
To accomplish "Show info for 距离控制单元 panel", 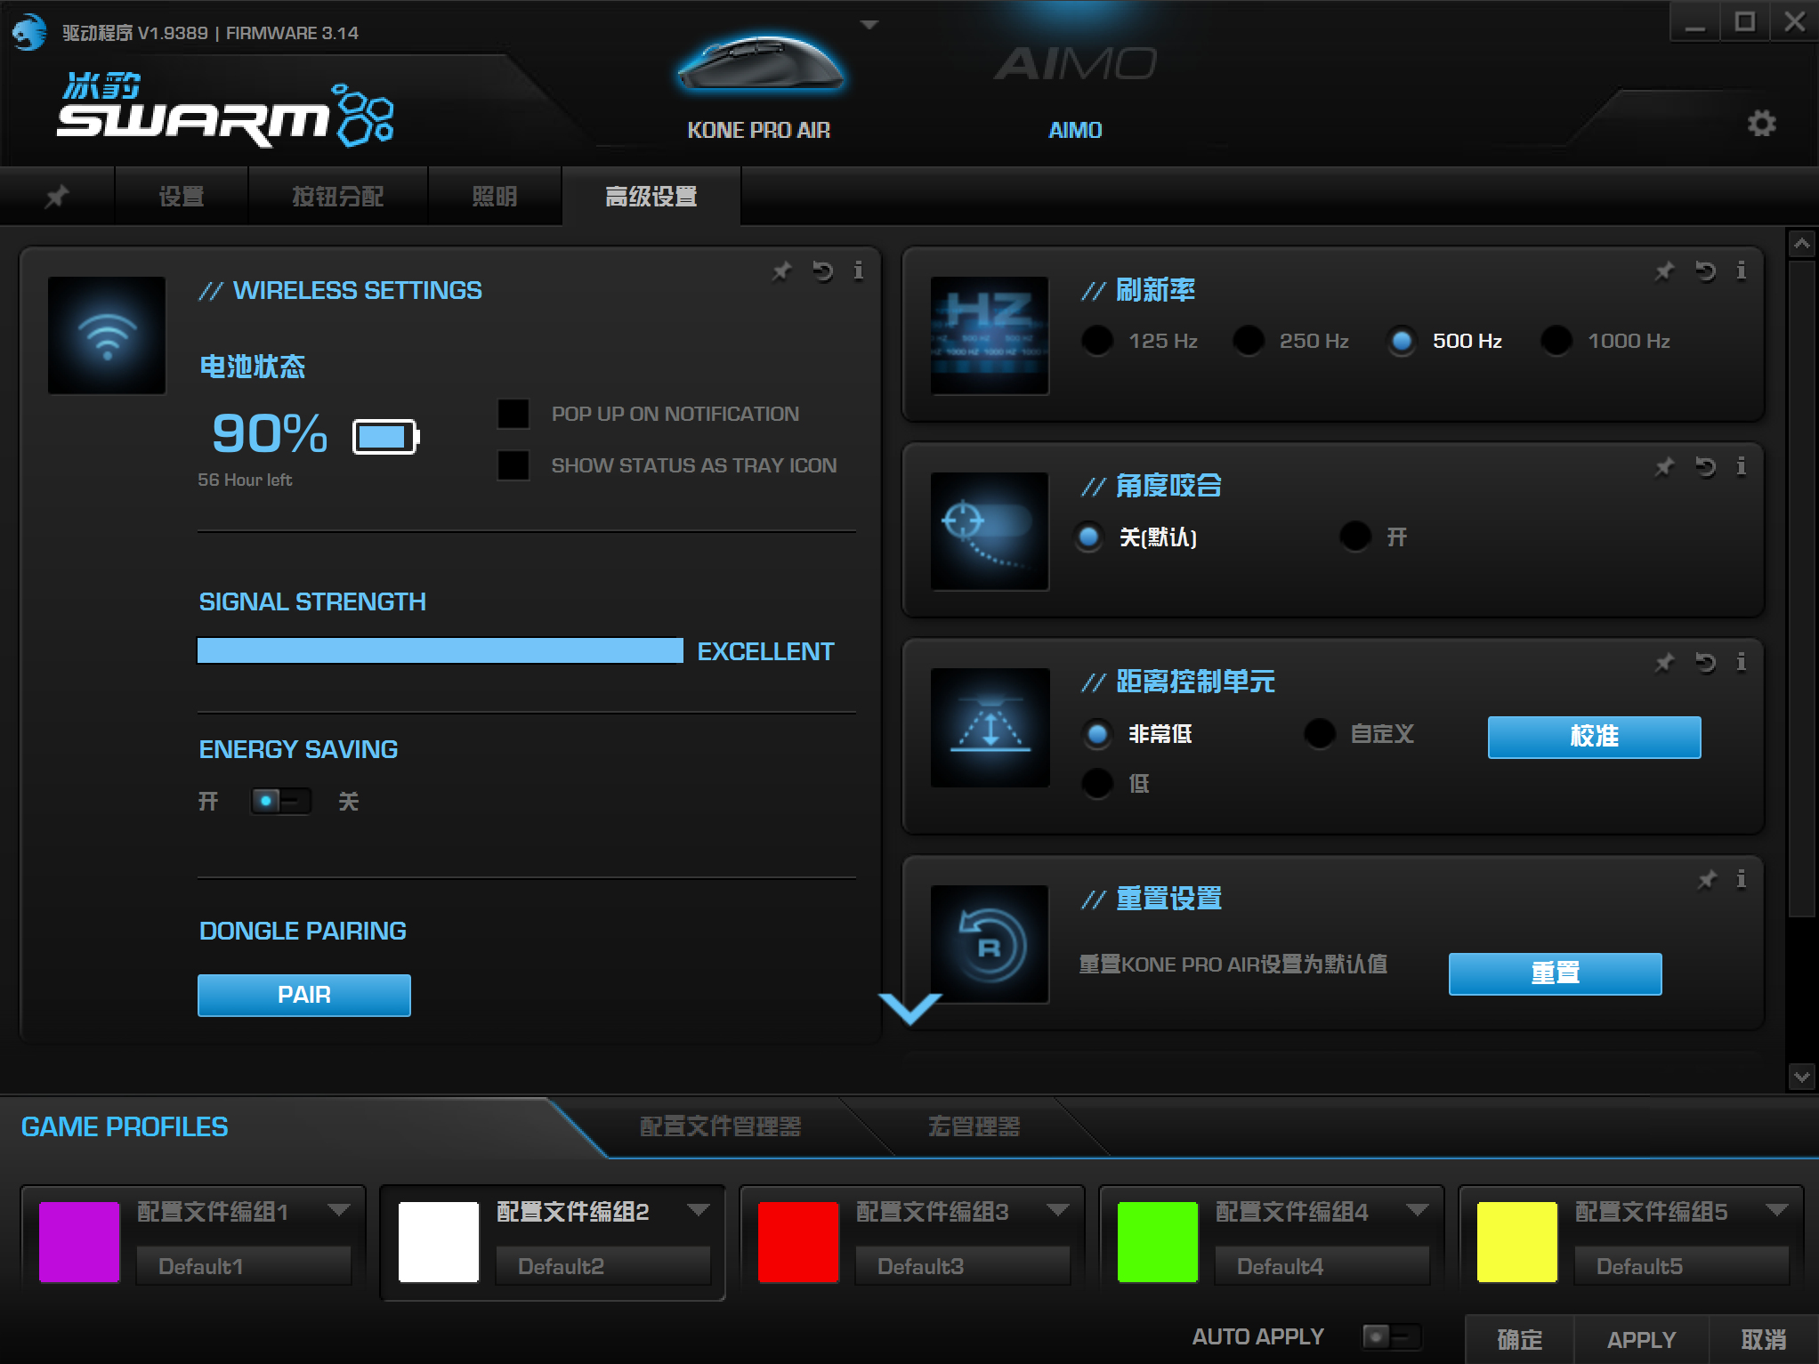I will 1741,662.
